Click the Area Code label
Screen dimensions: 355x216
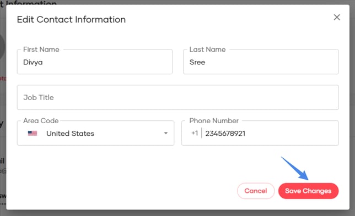tap(41, 121)
